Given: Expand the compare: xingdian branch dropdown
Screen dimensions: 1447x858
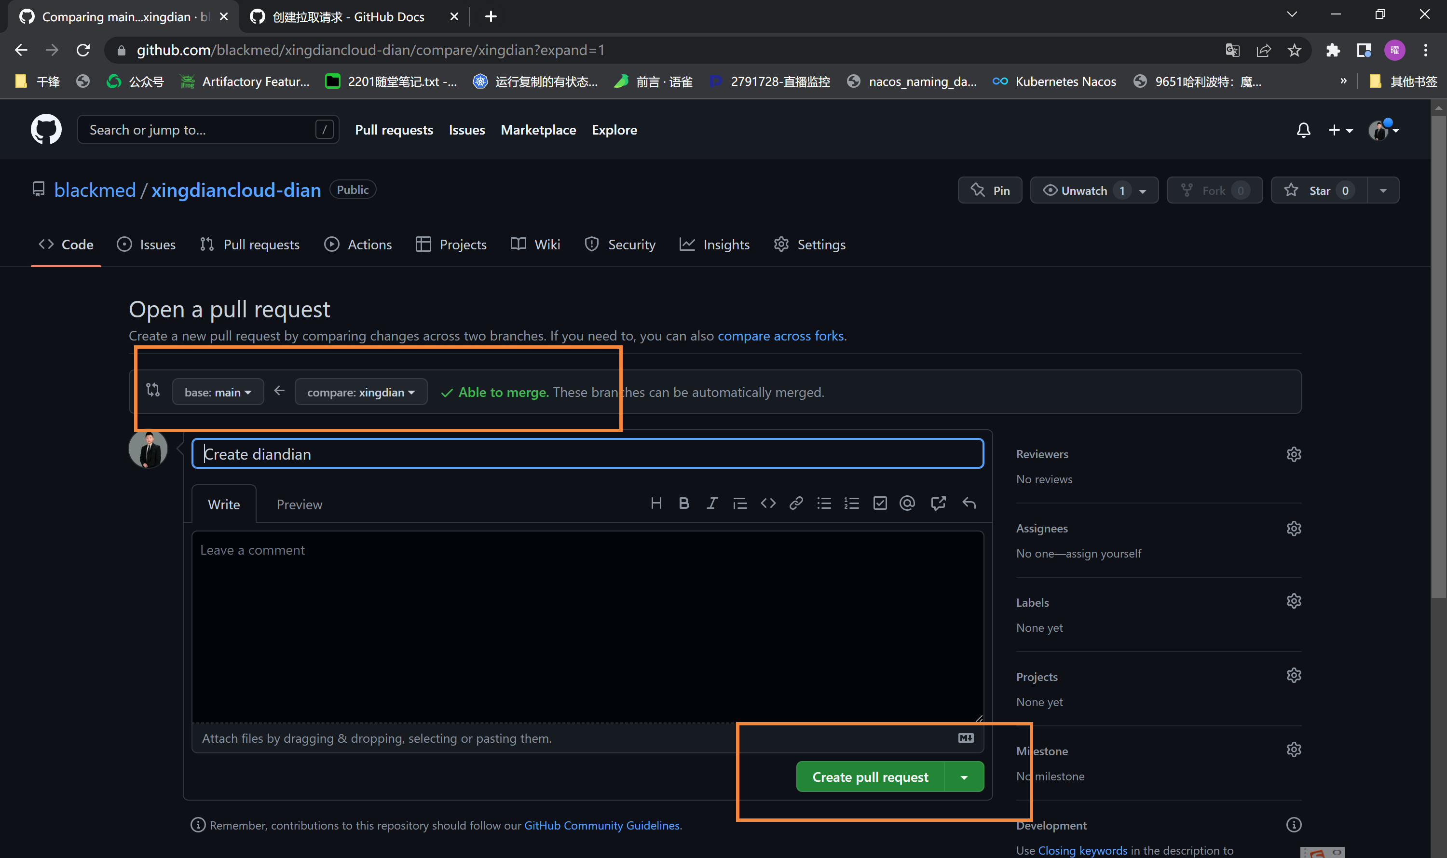Looking at the screenshot, I should click(x=361, y=393).
